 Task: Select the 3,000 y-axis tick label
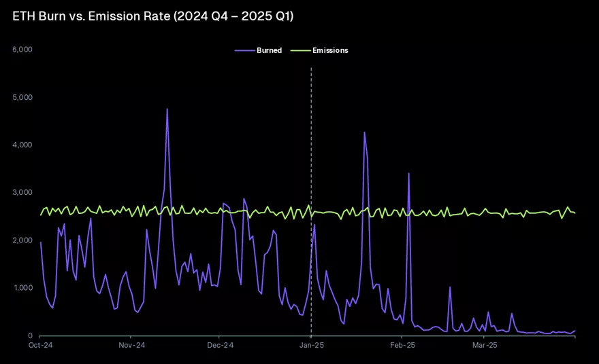click(22, 193)
